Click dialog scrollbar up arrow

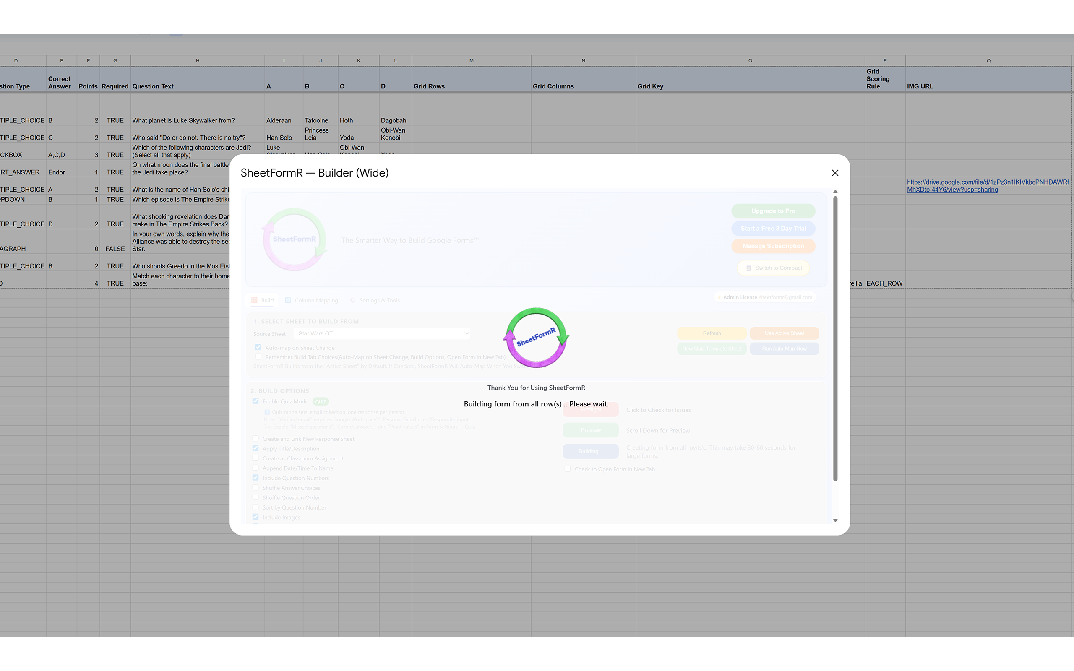point(835,192)
